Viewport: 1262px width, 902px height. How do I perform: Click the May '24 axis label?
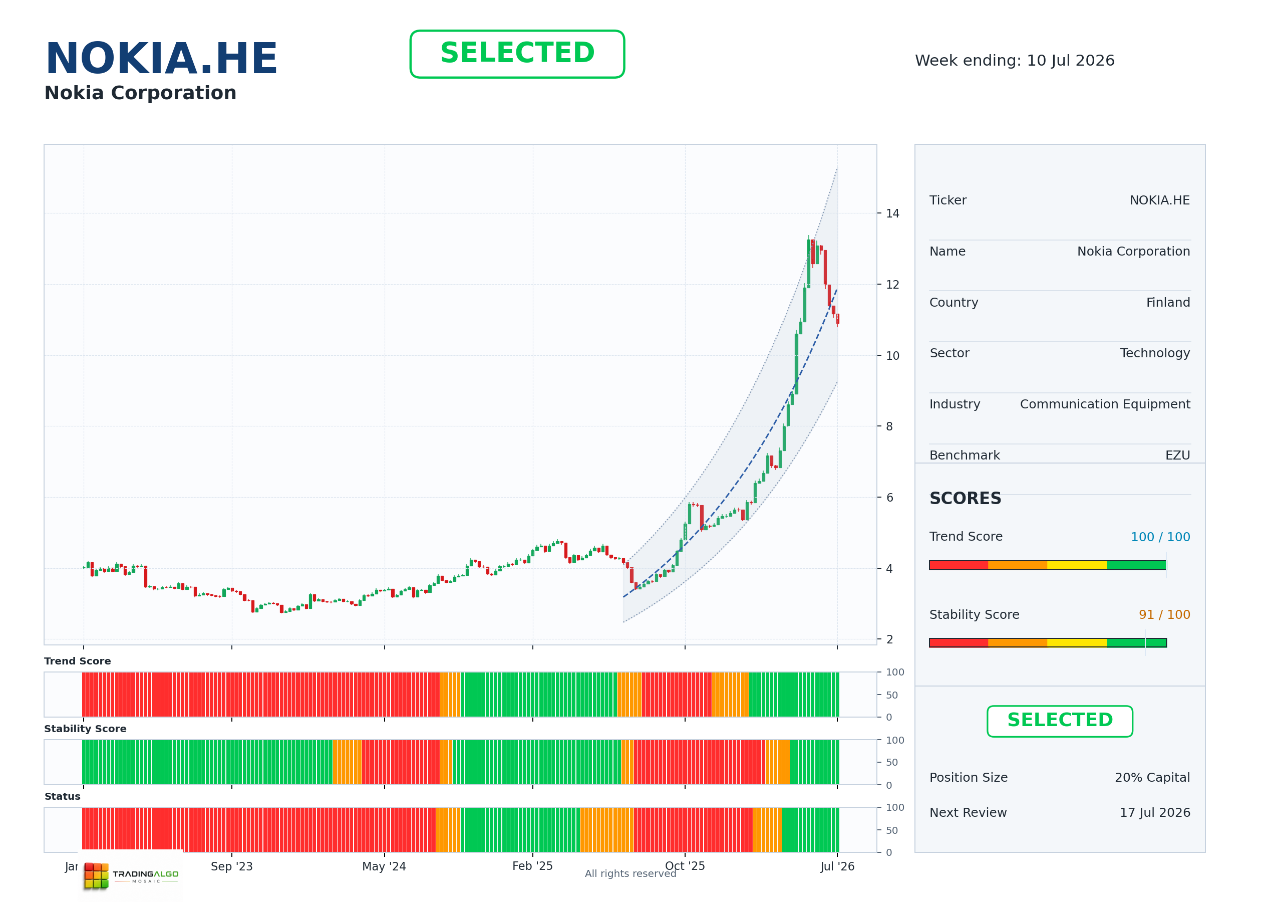[384, 866]
